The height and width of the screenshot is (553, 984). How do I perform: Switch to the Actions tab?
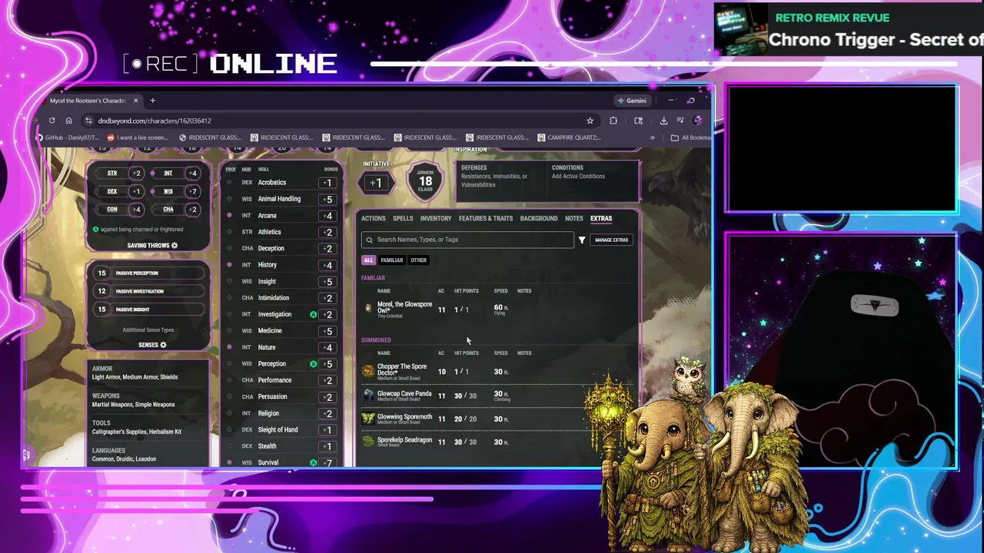374,218
